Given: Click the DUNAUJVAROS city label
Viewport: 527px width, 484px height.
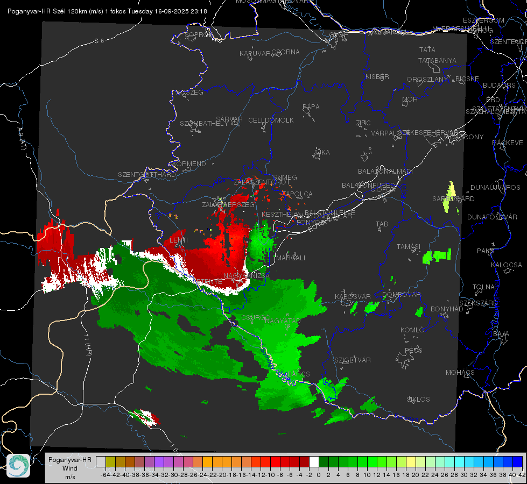Looking at the screenshot, I should [x=495, y=188].
